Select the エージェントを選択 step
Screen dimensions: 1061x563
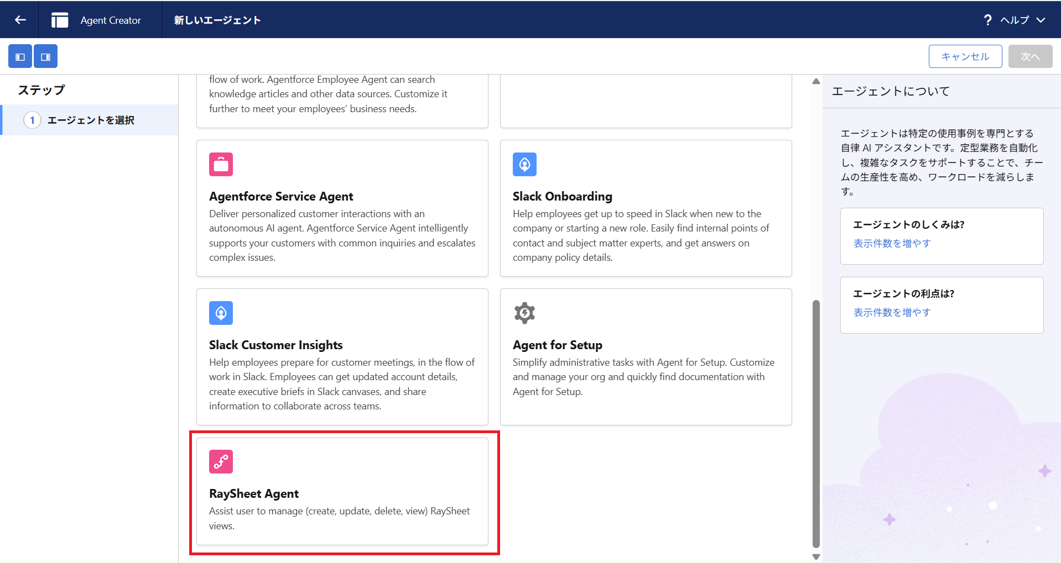point(90,120)
